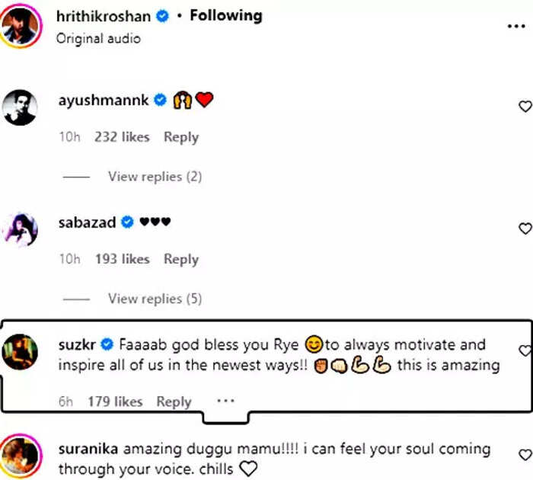The image size is (533, 480).
Task: Open the three-dot post options menu
Action: pos(516,26)
